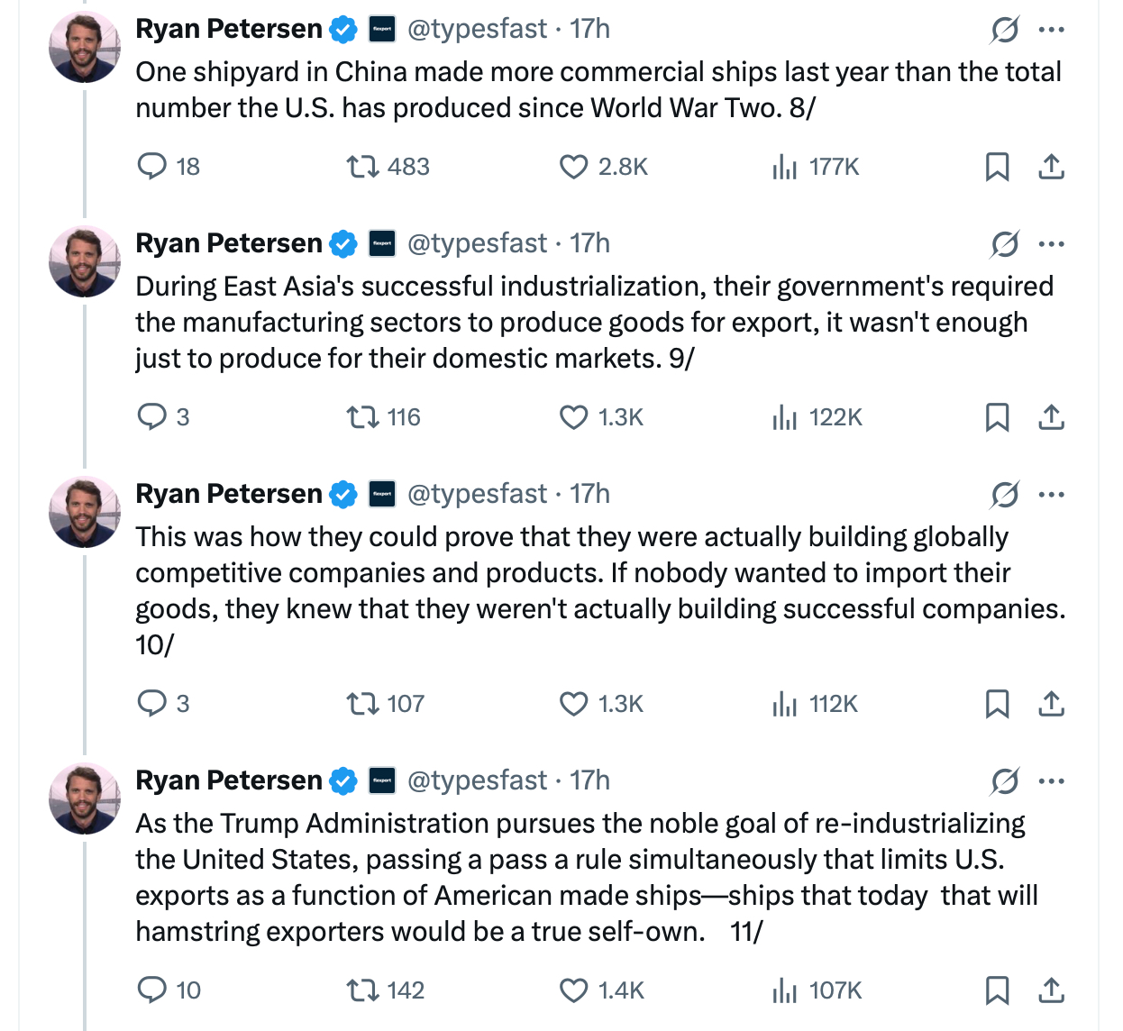1123x1031 pixels.
Task: Repost the tweet with 107 reposts
Action: [362, 704]
